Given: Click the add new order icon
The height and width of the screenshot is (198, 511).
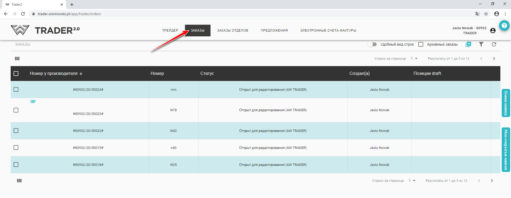Looking at the screenshot, I should (468, 44).
